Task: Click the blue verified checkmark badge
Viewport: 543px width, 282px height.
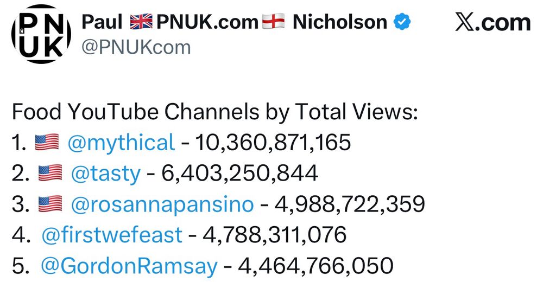Action: tap(402, 22)
